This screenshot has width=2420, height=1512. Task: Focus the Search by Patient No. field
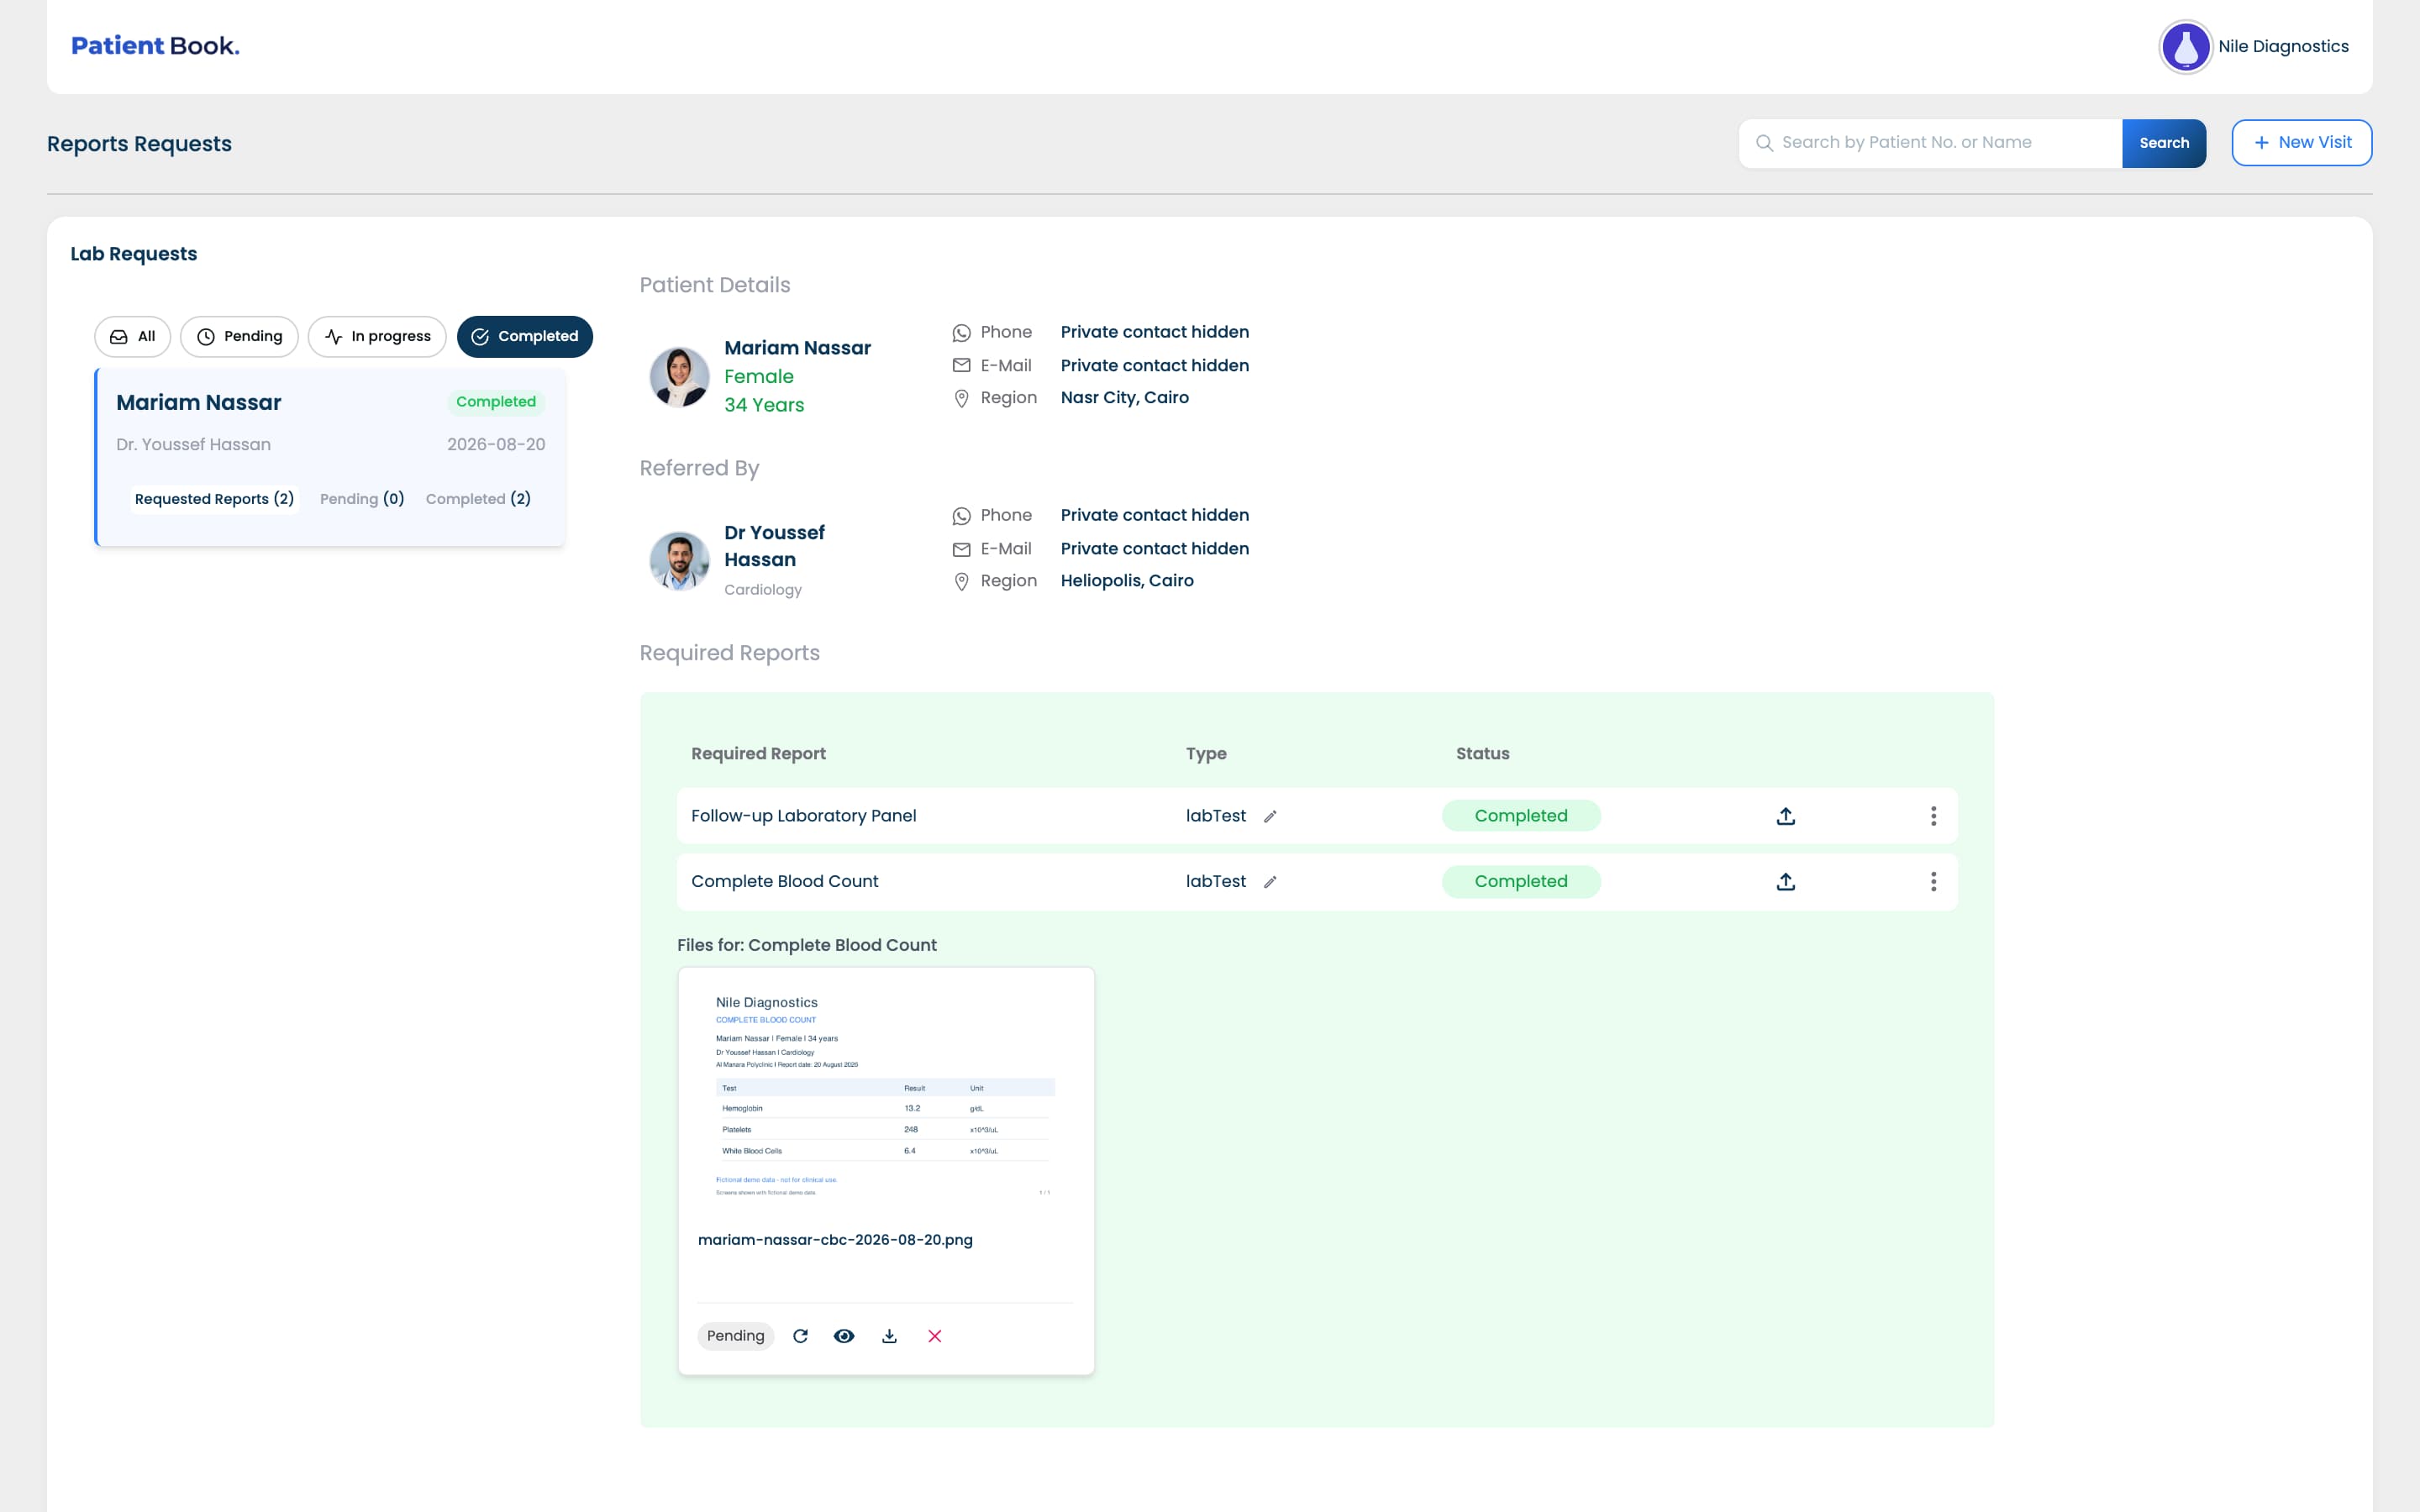tap(1930, 143)
